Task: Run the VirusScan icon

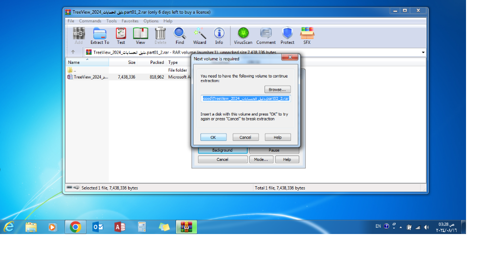Action: pos(243,36)
